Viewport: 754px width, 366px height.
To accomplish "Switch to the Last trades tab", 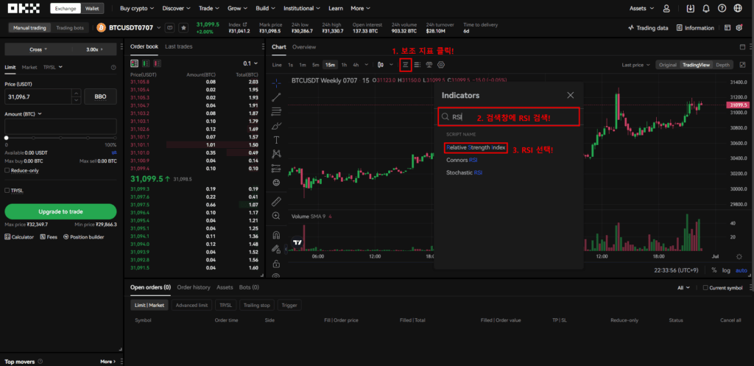I will [179, 46].
